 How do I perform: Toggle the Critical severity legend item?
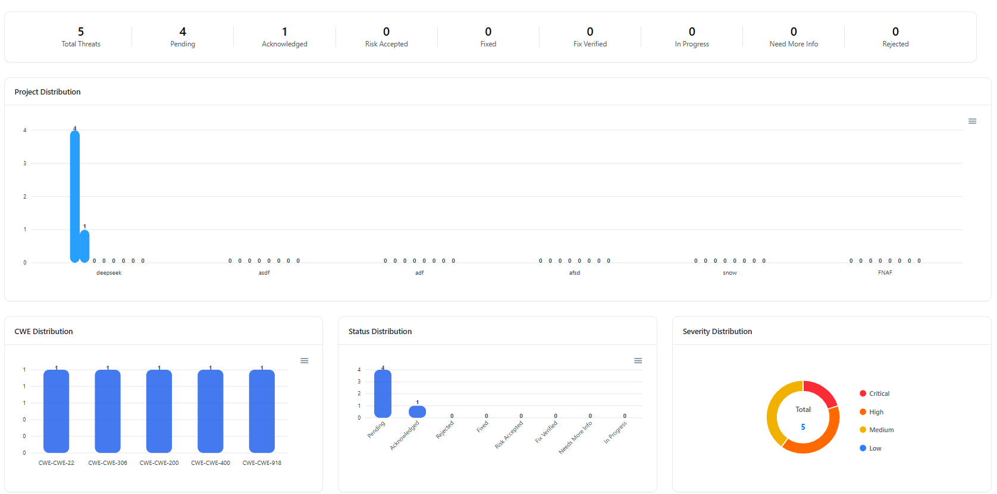(874, 394)
